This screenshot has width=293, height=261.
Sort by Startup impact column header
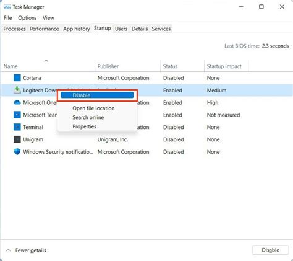pos(224,66)
